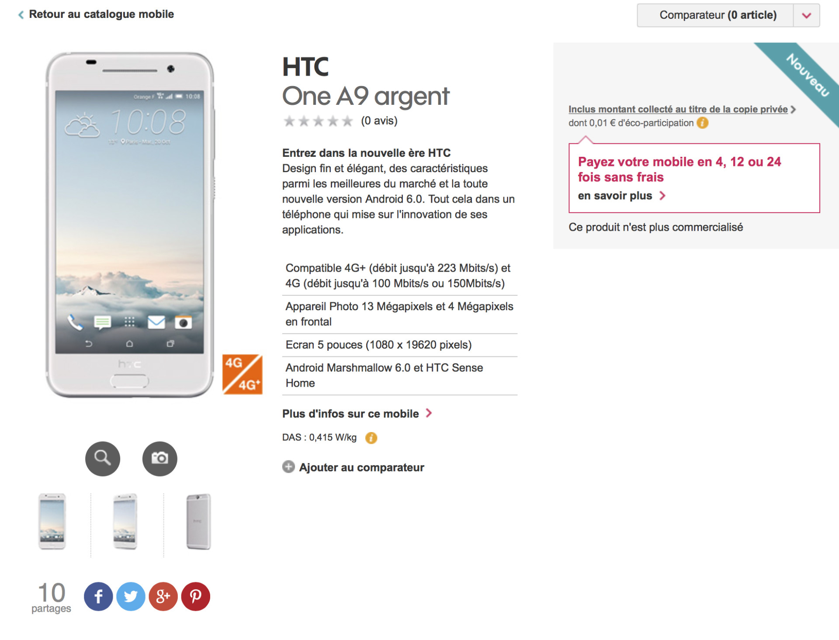Open the magnifier zoom icon under phone
This screenshot has height=640, width=839.
point(103,458)
